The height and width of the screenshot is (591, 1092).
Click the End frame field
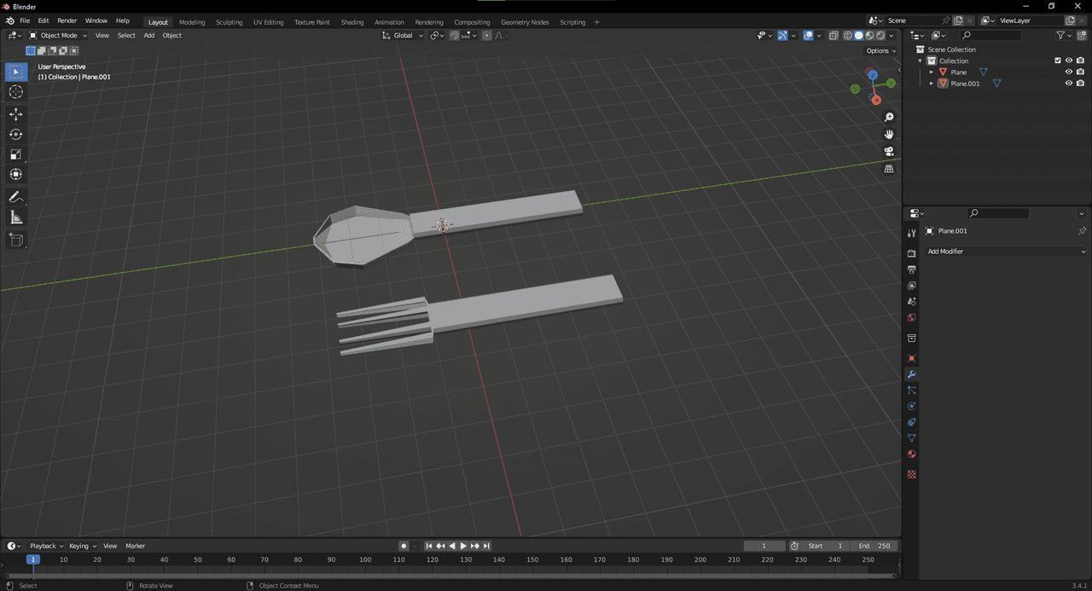874,546
